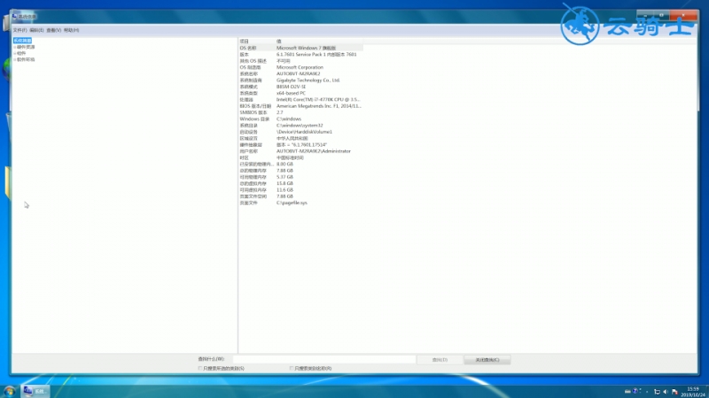Click the 15.8 GB virtual memory value
709x398 pixels.
tap(284, 184)
